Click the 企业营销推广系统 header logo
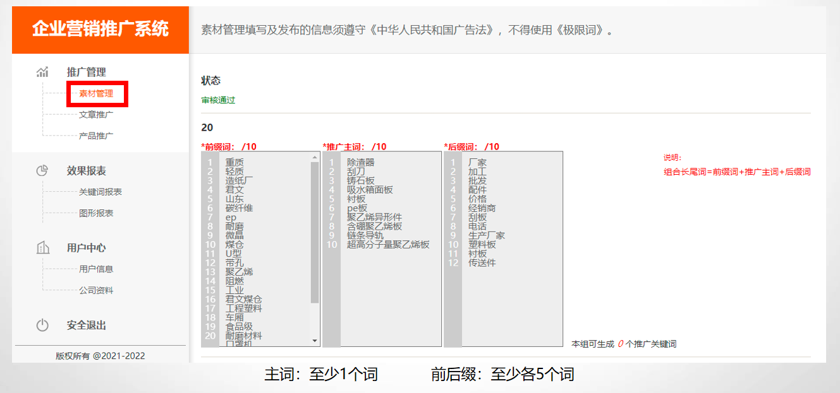The image size is (840, 393). pyautogui.click(x=100, y=30)
